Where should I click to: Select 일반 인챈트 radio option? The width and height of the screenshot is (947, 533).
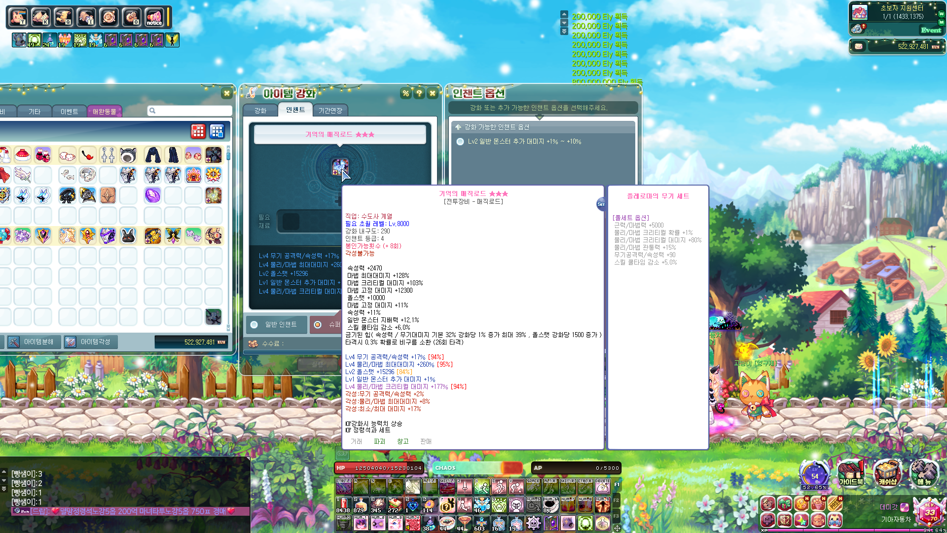[x=254, y=325]
